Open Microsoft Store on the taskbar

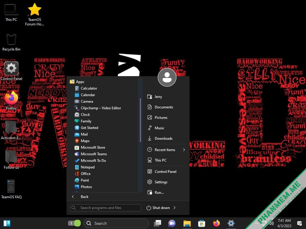click(x=202, y=223)
